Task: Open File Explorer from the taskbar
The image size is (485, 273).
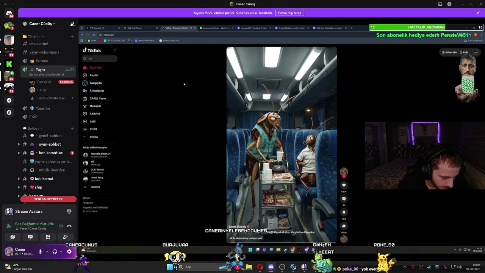Action: [249, 267]
